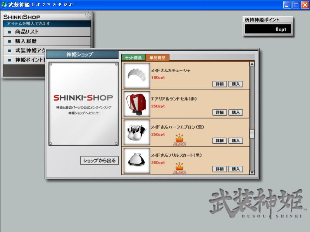Click the メイドさんカチューシャ item thumbnail
This screenshot has width=310, height=232.
(x=137, y=76)
